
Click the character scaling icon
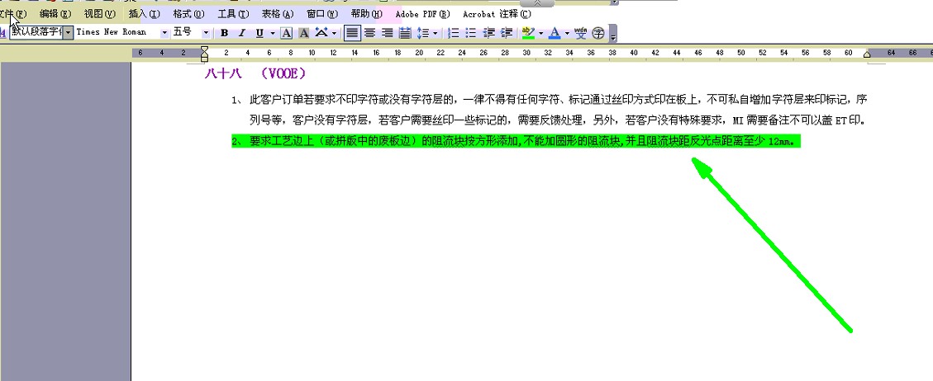pos(321,33)
